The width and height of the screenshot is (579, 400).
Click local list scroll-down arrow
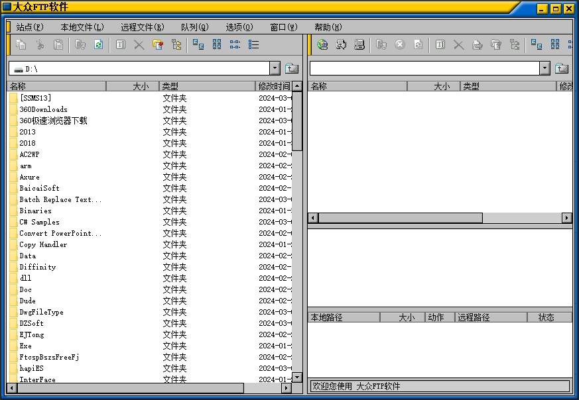click(x=297, y=377)
